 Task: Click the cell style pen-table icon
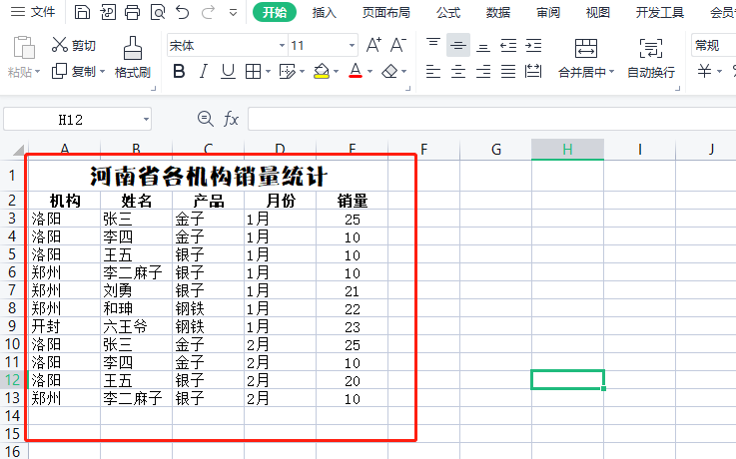click(288, 72)
